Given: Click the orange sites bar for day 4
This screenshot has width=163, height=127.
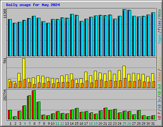Looking at the screenshot, I should click(25, 84).
